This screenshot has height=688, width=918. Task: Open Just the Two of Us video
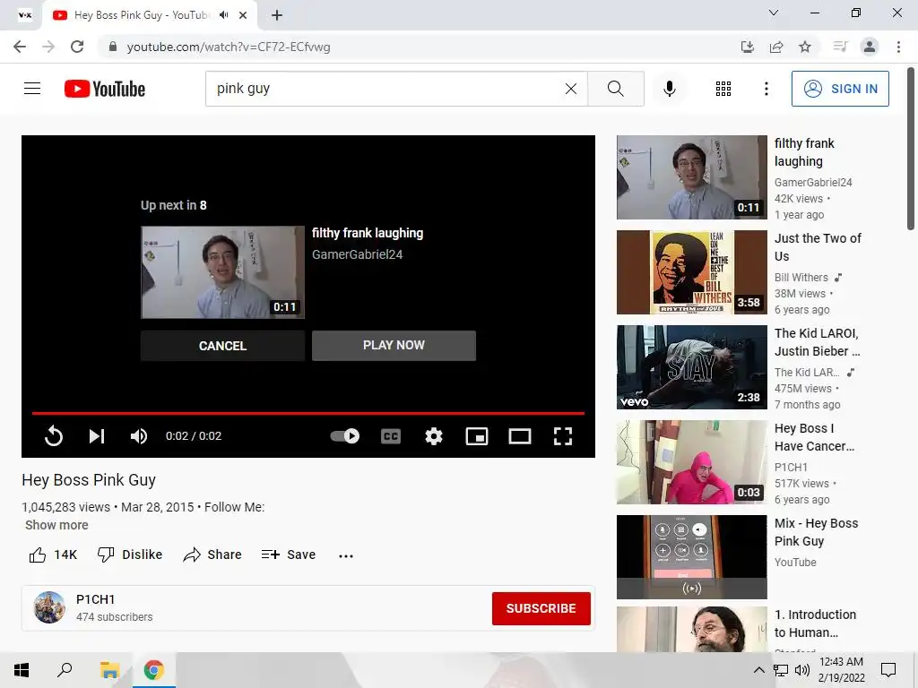tap(691, 272)
